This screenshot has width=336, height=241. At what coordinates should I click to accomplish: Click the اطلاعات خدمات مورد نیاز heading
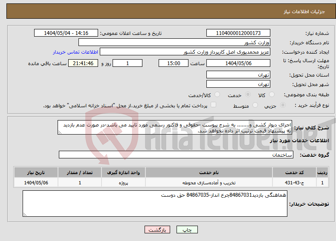tap(299, 141)
